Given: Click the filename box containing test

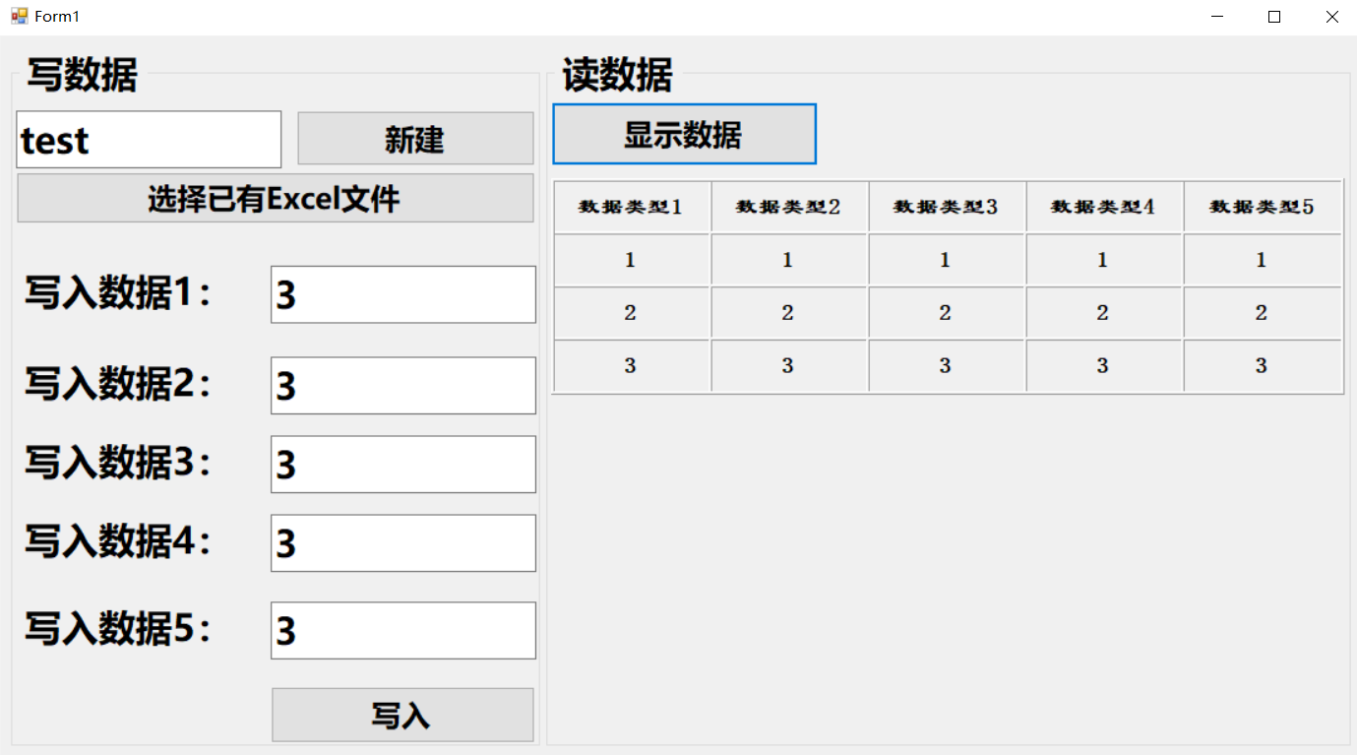Looking at the screenshot, I should coord(148,139).
